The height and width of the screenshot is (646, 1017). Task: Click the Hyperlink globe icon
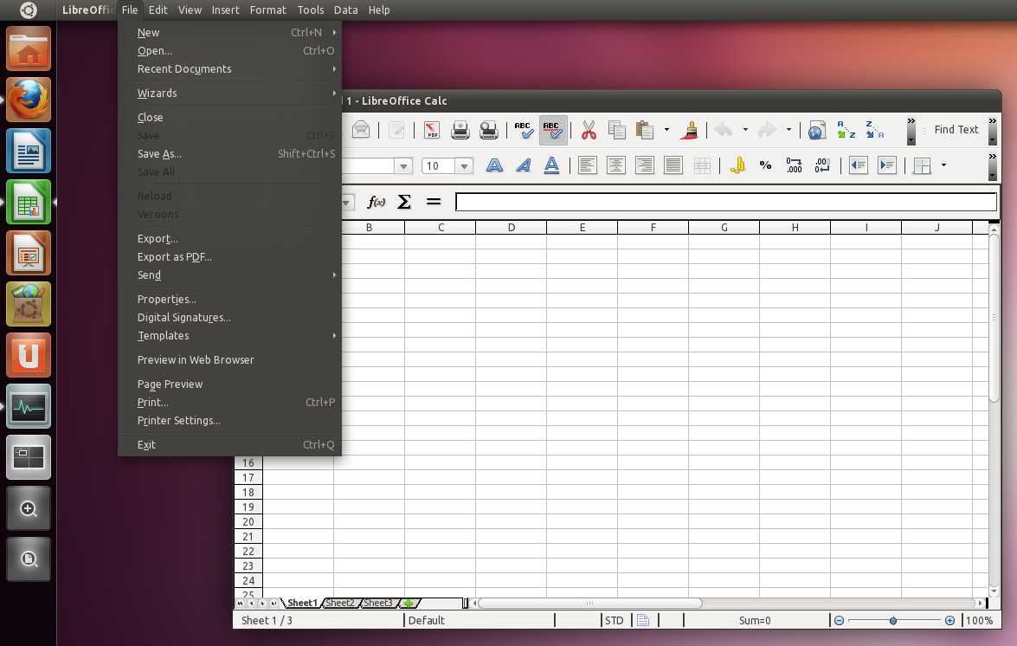click(816, 131)
